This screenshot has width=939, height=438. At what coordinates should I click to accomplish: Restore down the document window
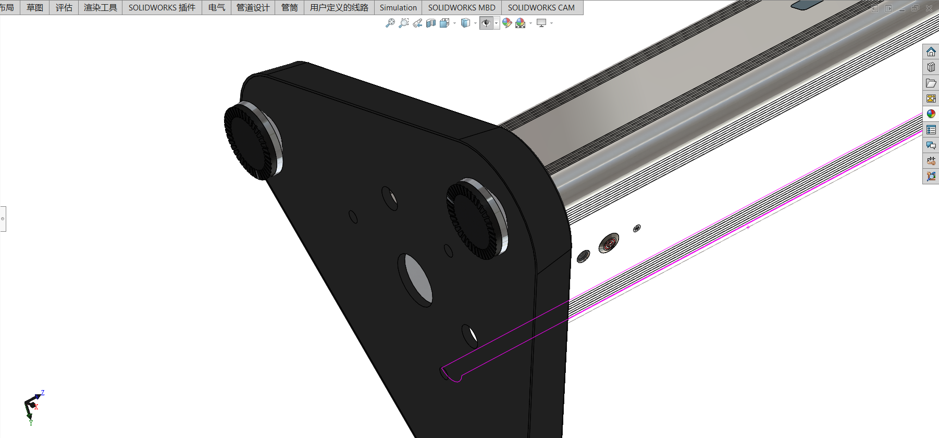pyautogui.click(x=916, y=8)
